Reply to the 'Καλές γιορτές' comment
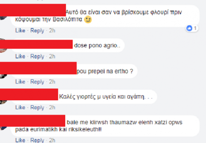Viewport: 206px width, 143px height. pos(37,108)
